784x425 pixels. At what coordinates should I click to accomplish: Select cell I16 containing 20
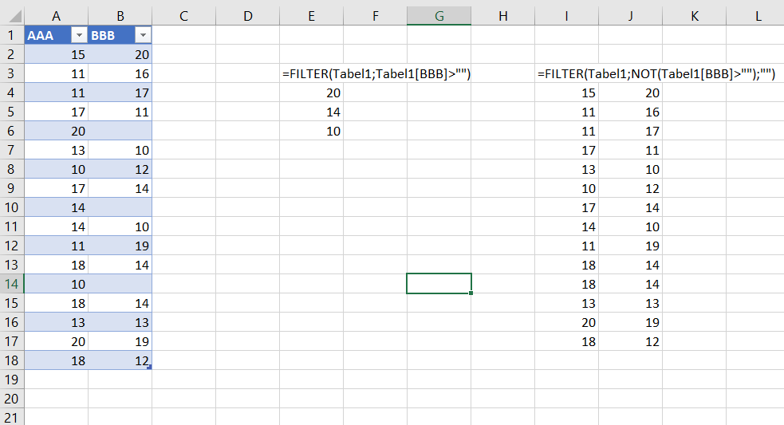pos(566,322)
